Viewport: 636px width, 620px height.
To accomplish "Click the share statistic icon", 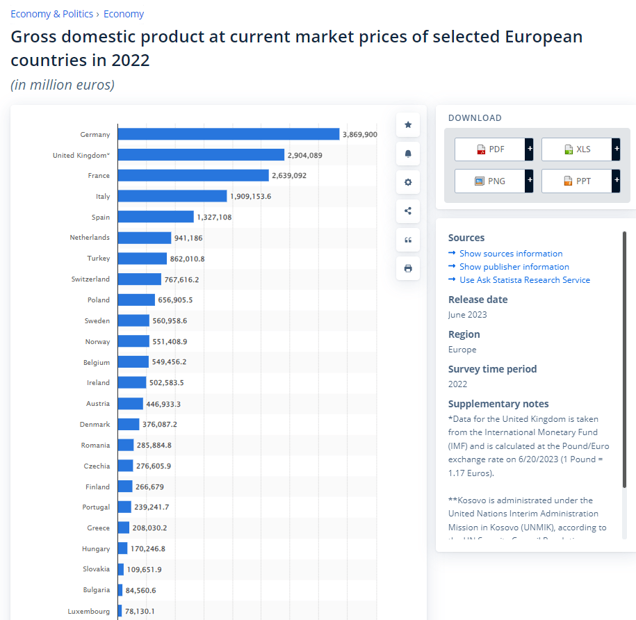I will click(408, 211).
